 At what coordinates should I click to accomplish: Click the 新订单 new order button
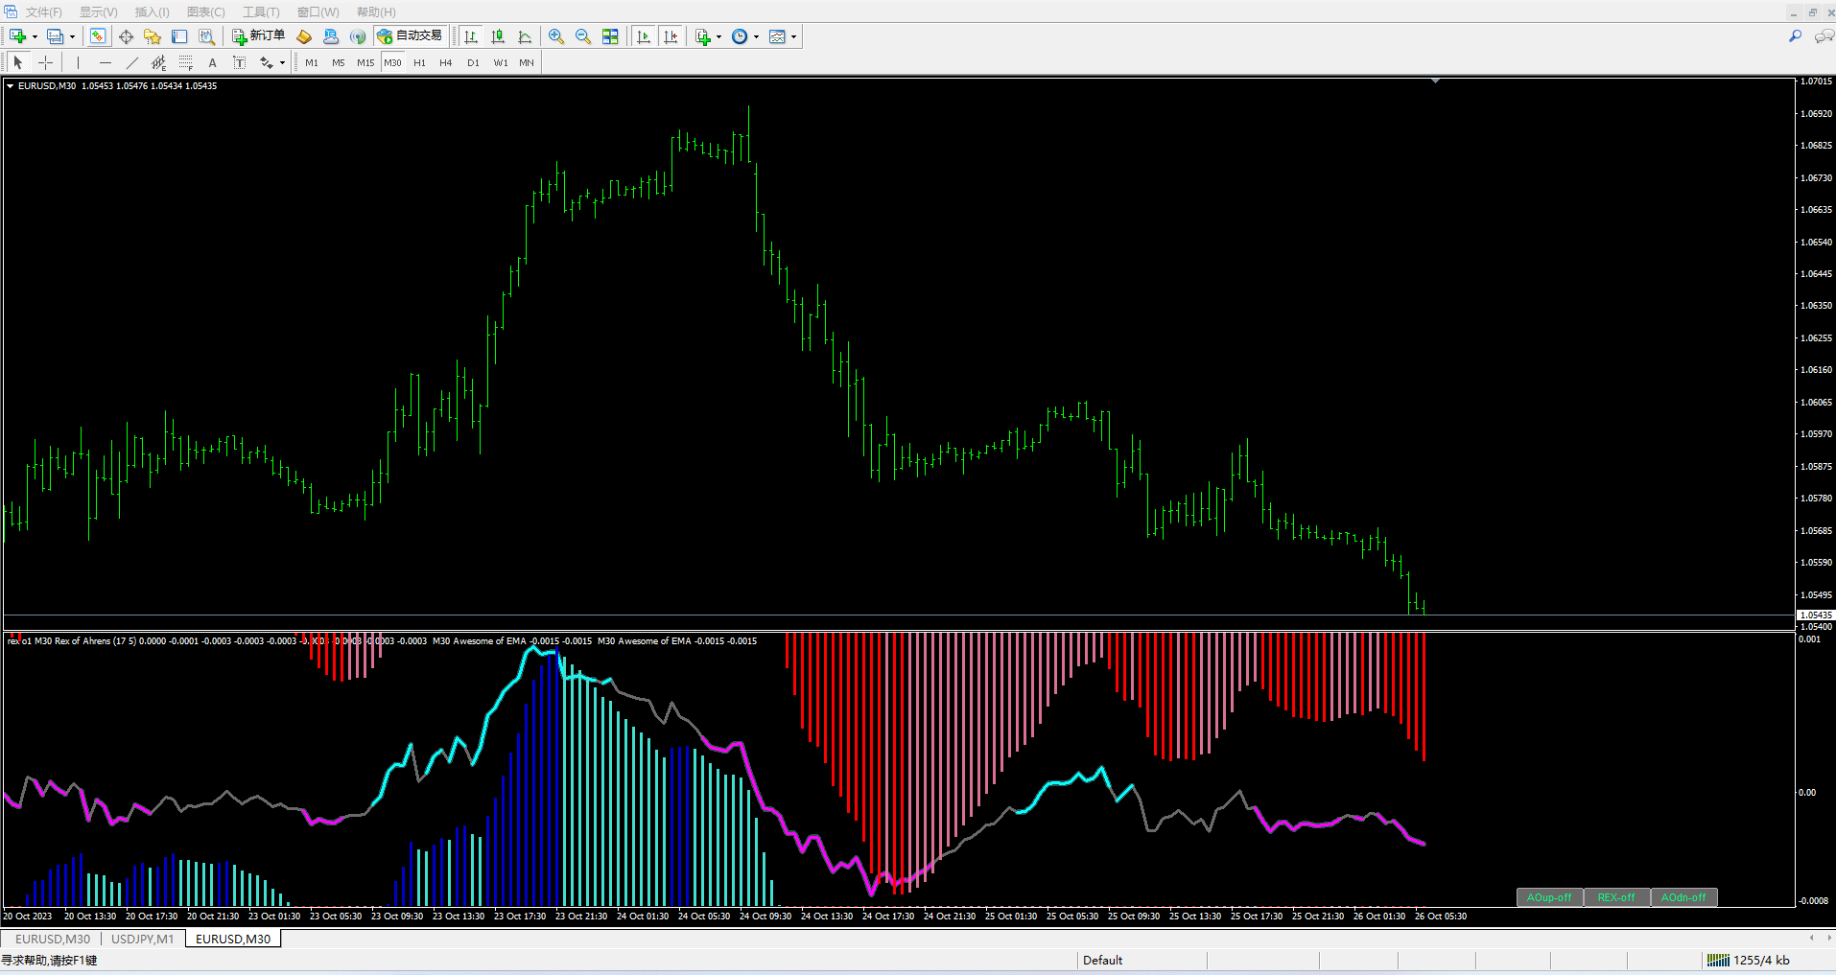click(258, 36)
